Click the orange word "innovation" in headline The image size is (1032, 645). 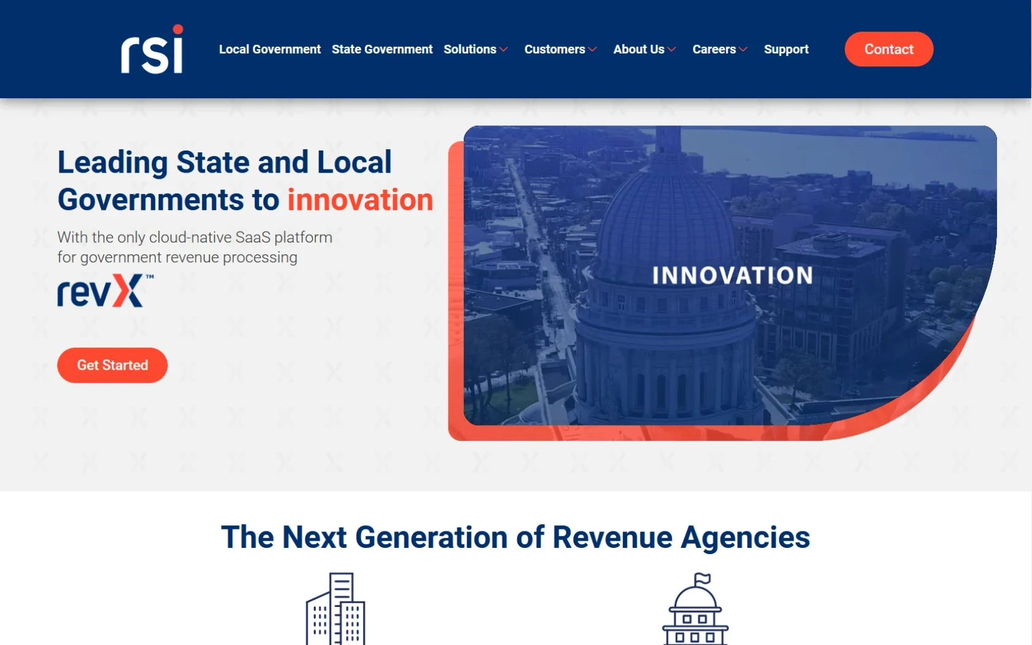(361, 200)
